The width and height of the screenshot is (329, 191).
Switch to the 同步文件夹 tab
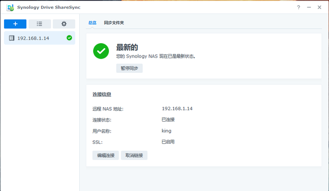114,23
